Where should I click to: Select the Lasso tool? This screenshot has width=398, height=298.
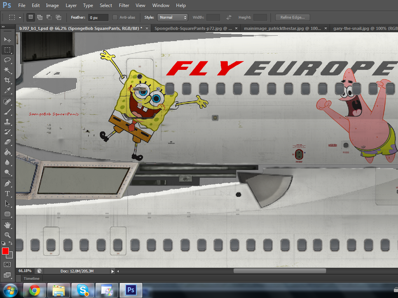pos(7,60)
